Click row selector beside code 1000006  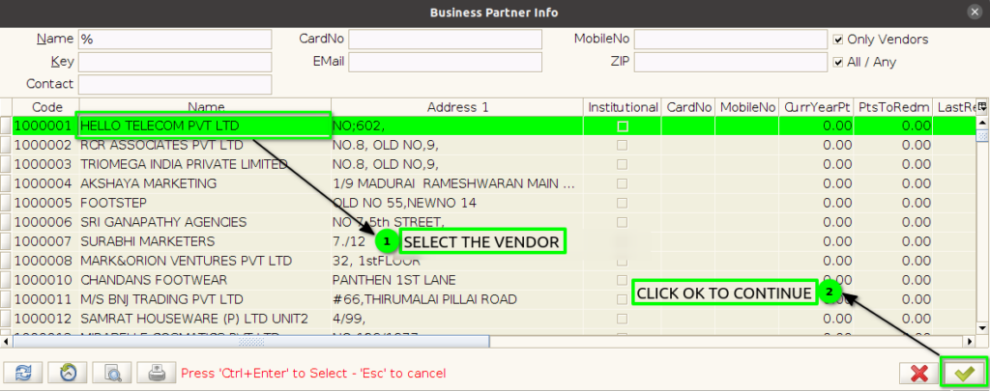pos(6,222)
